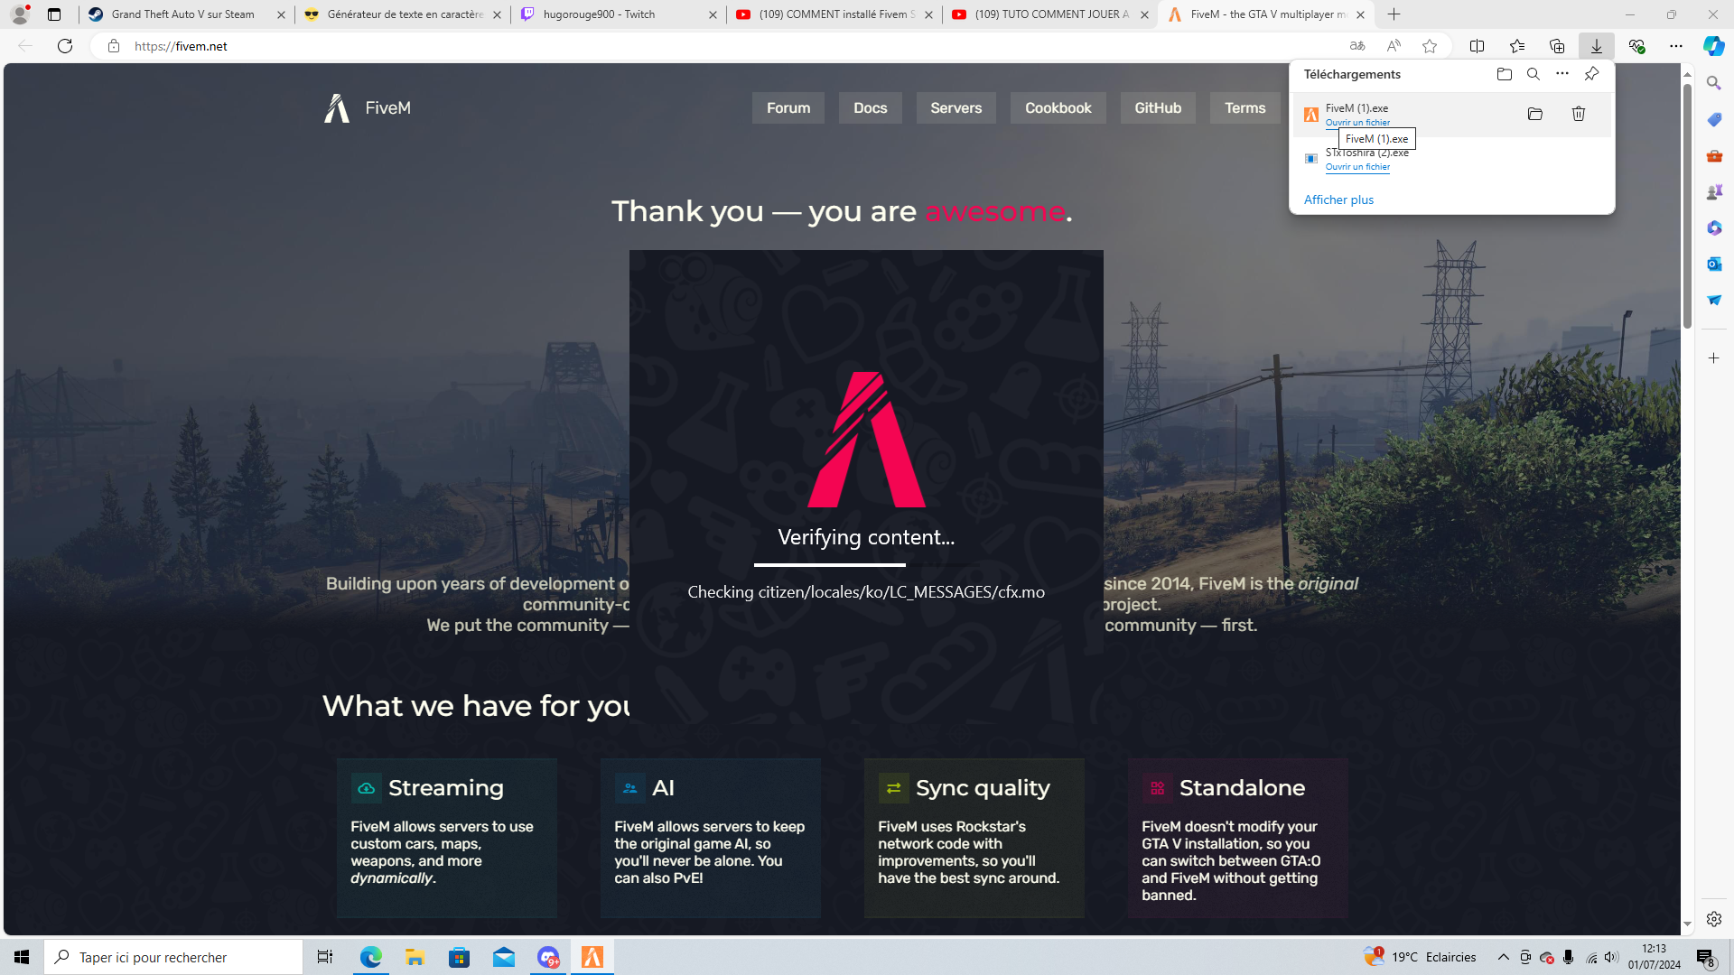1734x975 pixels.
Task: Switch to the hugorouge900 Twitch tab
Action: pyautogui.click(x=619, y=14)
